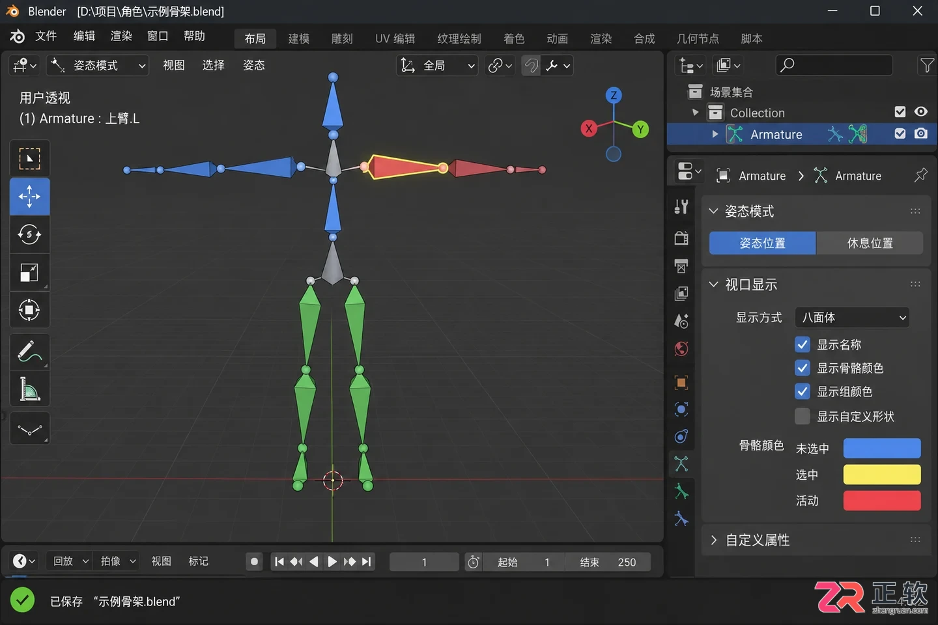Click the Blender logo menu icon

tap(18, 36)
